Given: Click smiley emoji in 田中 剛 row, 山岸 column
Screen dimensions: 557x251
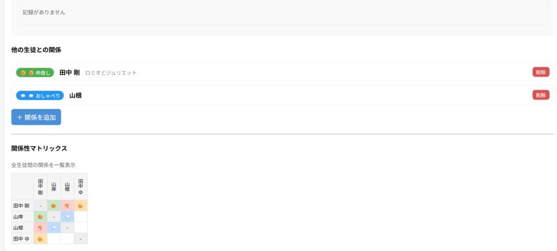Looking at the screenshot, I should pyautogui.click(x=54, y=206).
